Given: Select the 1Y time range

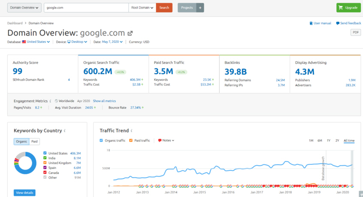Looking at the screenshot, I should click(328, 141).
